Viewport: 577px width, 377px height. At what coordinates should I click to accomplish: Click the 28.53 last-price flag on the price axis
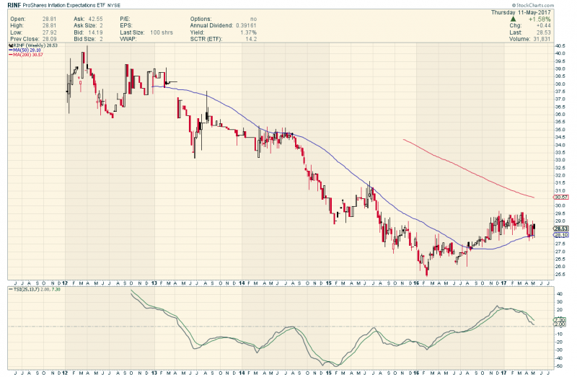pyautogui.click(x=561, y=229)
